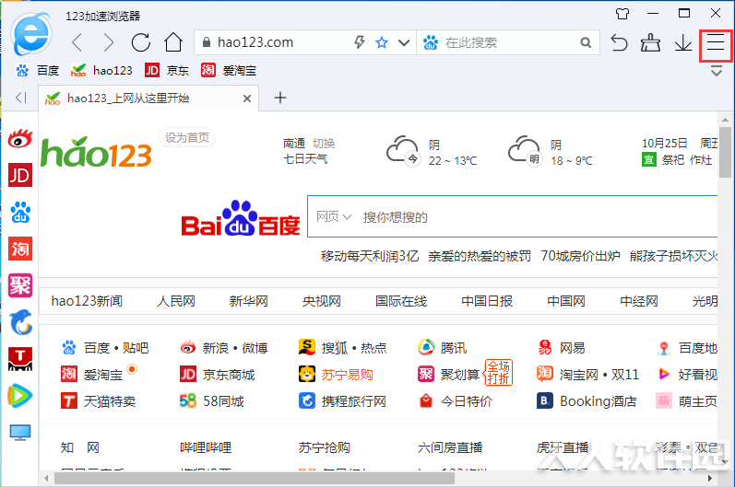Image resolution: width=735 pixels, height=487 pixels.
Task: Open the hamburger main menu
Action: [x=716, y=43]
